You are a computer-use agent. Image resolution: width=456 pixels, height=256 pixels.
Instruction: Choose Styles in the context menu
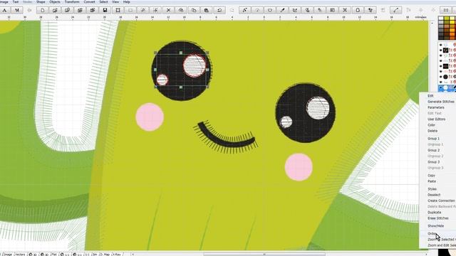(432, 189)
